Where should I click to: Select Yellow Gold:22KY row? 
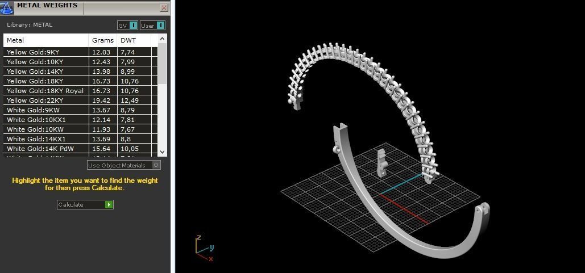tap(81, 100)
